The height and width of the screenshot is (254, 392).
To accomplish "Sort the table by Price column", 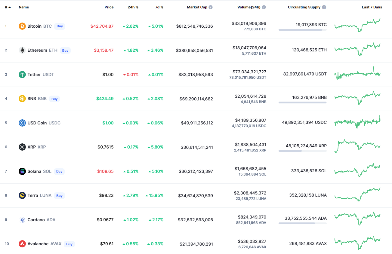I will [x=109, y=7].
